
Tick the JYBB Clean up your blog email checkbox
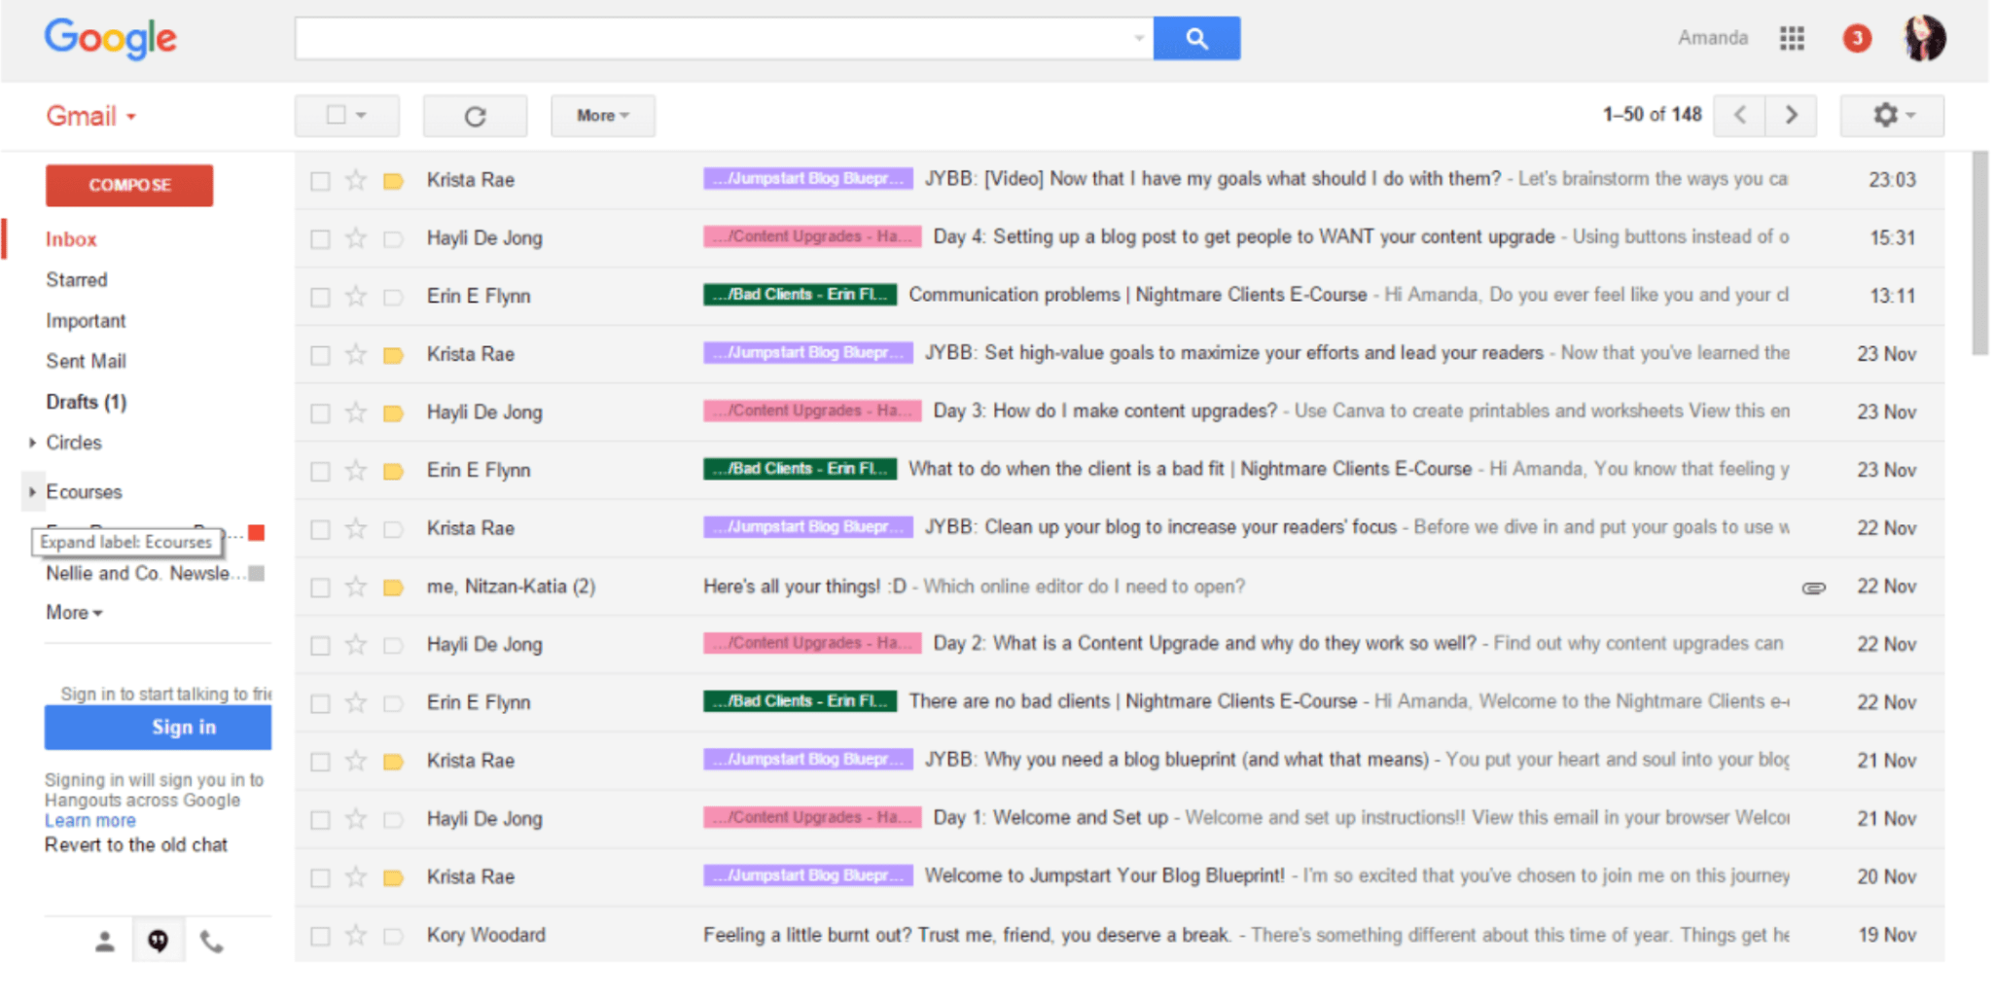320,530
